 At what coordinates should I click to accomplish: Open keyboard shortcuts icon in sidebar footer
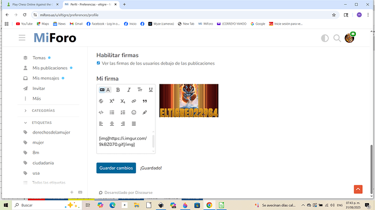(x=80, y=192)
